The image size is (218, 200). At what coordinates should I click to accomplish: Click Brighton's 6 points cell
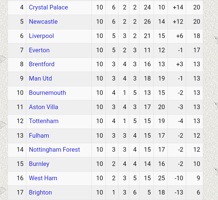[194, 193]
